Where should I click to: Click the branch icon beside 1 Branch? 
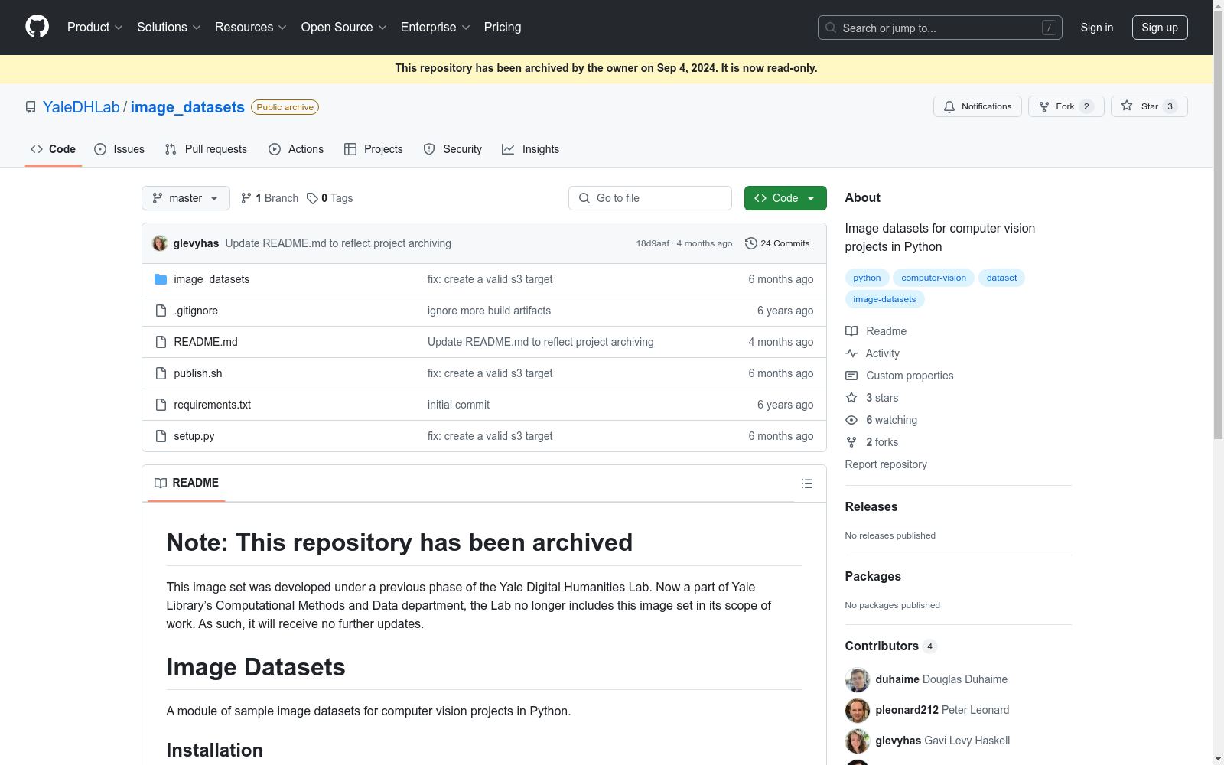246,198
